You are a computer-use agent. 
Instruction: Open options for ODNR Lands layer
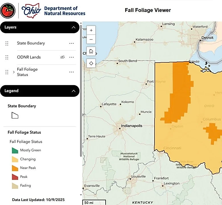pyautogui.click(x=71, y=57)
